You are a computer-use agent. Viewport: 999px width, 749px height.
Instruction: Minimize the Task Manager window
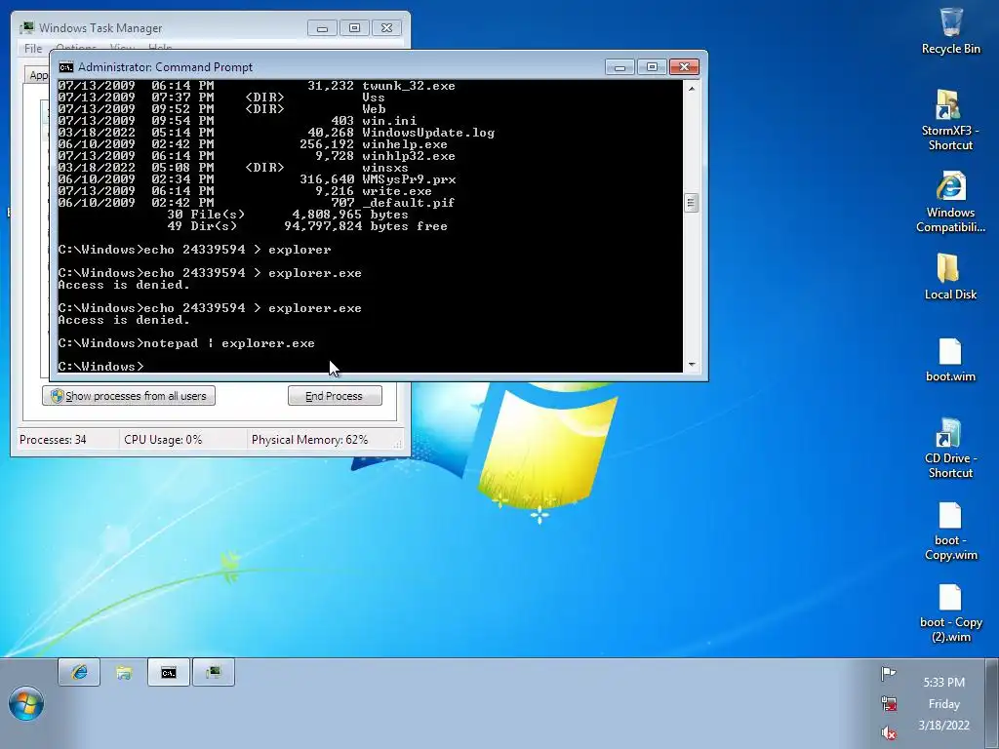[x=322, y=28]
